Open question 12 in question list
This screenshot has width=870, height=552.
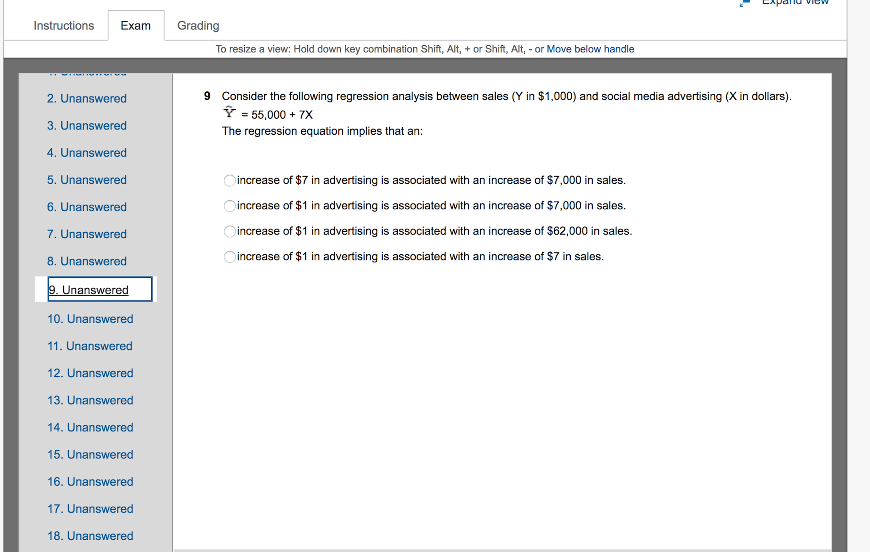(90, 373)
